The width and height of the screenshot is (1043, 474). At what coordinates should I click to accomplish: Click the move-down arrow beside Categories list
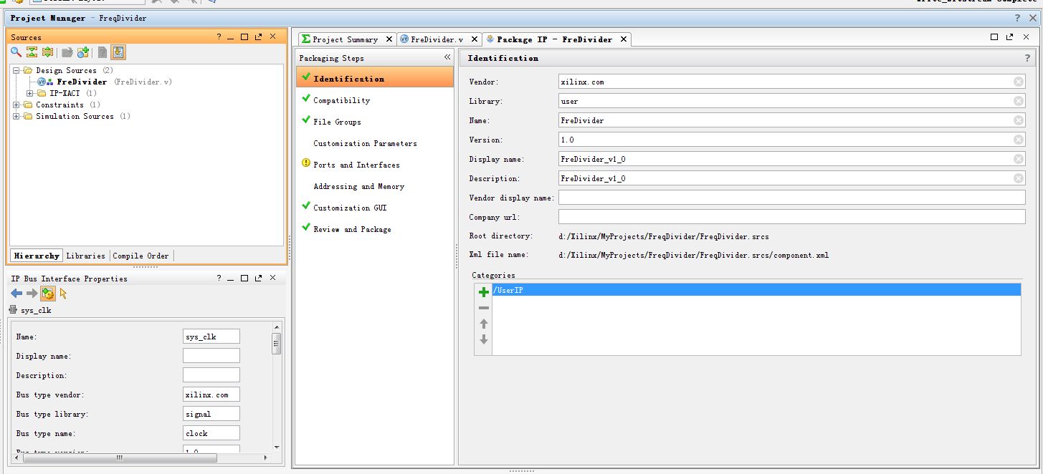point(484,339)
